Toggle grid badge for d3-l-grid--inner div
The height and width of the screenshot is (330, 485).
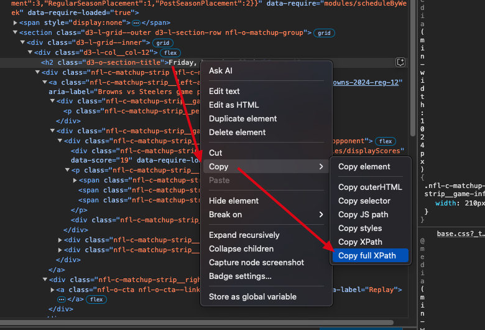pyautogui.click(x=163, y=43)
